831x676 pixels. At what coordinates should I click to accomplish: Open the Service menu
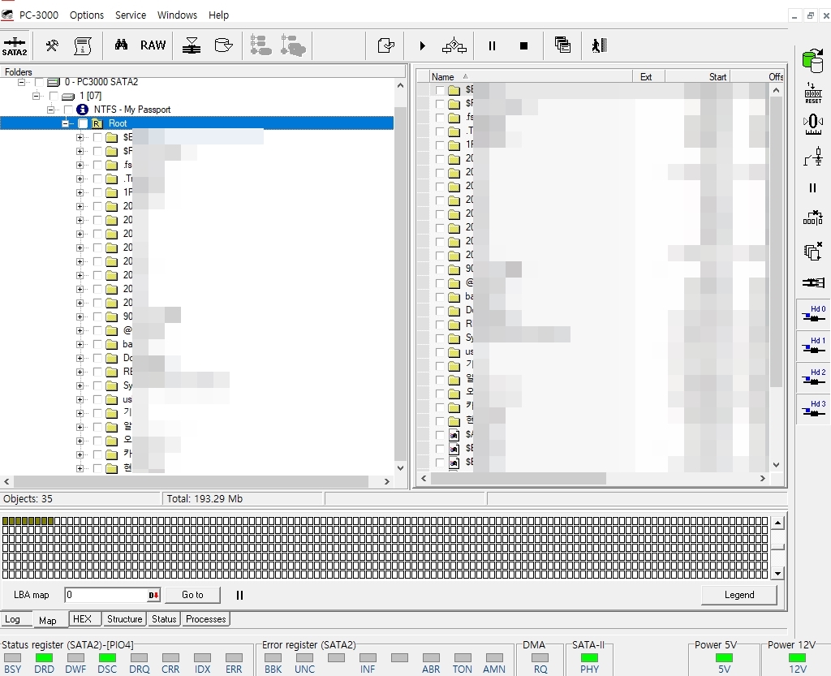point(130,15)
